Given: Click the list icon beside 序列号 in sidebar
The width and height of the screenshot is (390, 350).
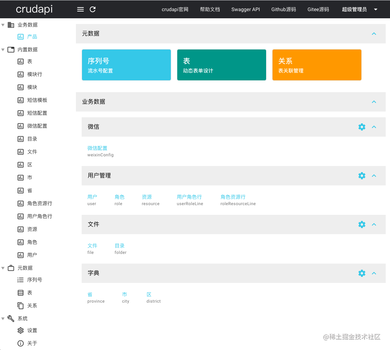Looking at the screenshot, I should [20, 280].
